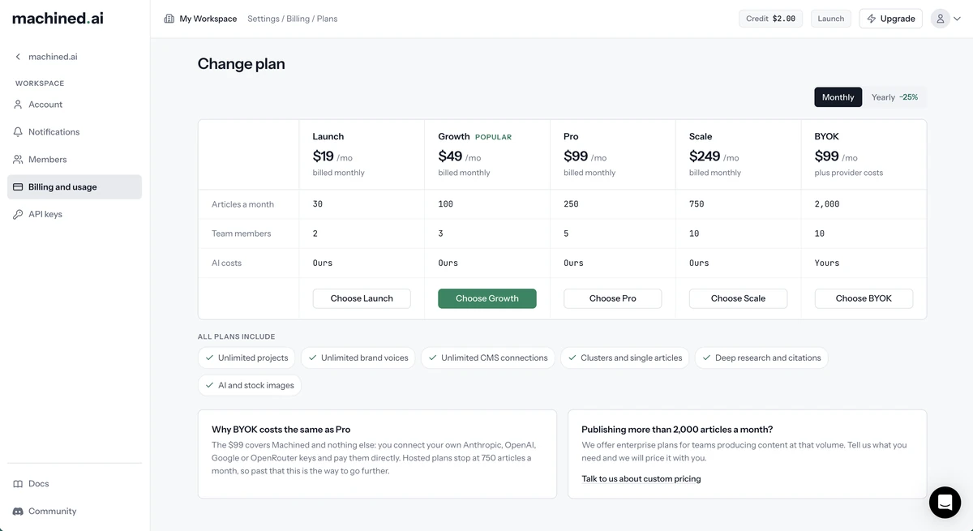The width and height of the screenshot is (973, 531).
Task: Click the Change plan heading
Action: (242, 64)
